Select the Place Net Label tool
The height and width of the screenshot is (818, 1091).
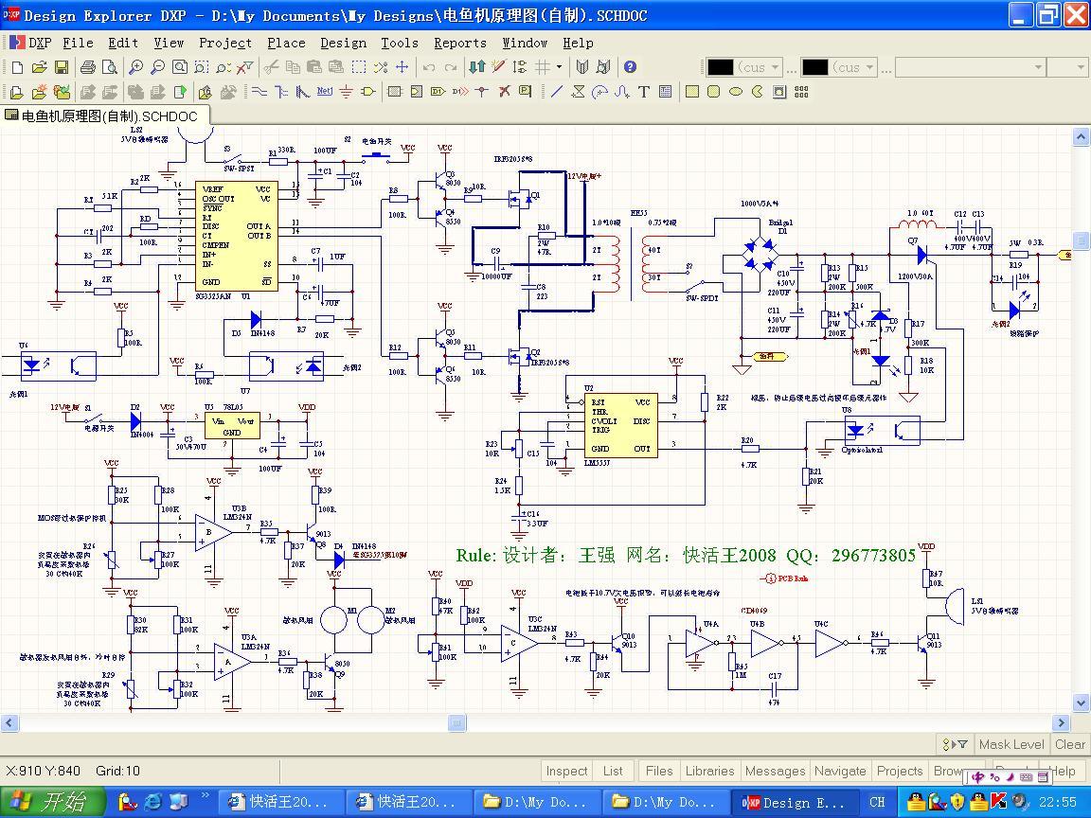pos(324,92)
